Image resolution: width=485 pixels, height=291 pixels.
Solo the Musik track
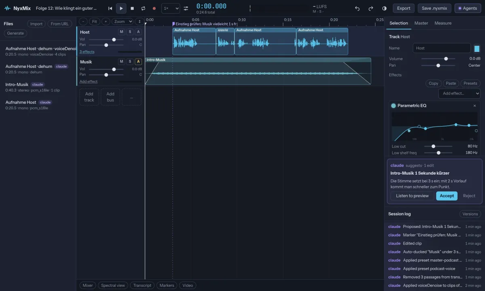(130, 61)
